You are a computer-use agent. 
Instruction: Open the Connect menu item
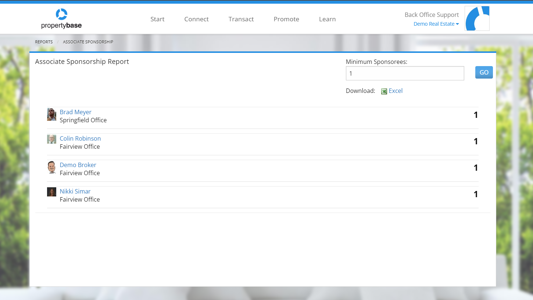[196, 19]
